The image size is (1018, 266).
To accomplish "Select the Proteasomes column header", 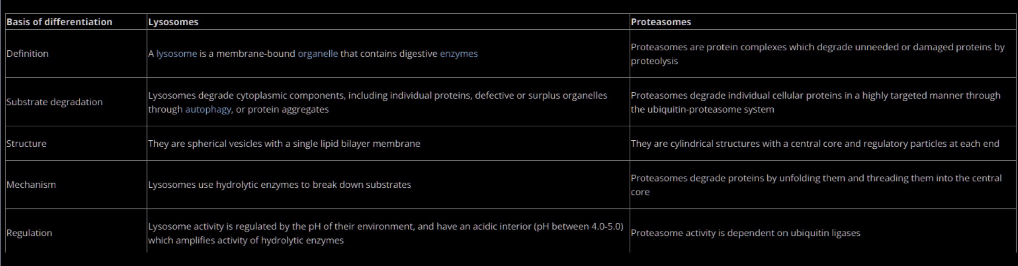I will 661,22.
